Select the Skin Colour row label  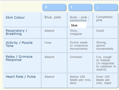point(15,17)
